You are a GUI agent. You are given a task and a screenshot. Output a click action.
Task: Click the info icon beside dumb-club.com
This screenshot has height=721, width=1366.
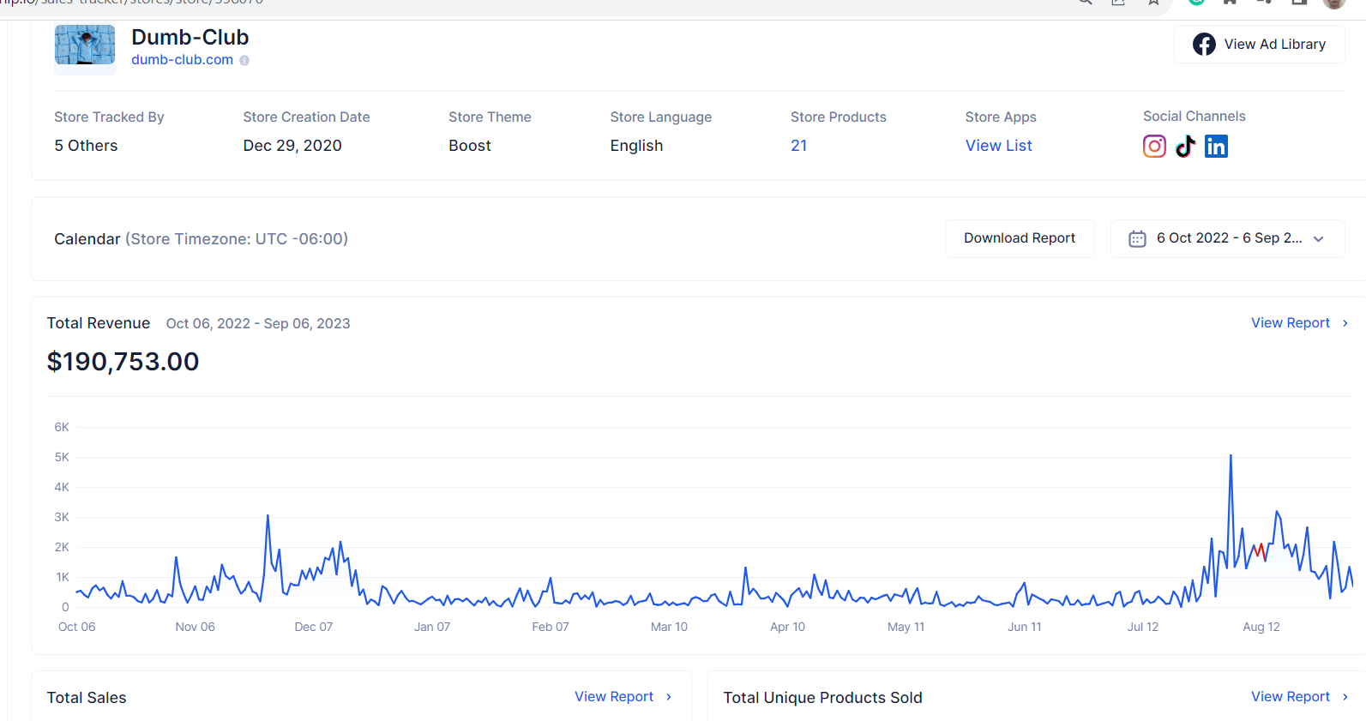tap(244, 61)
